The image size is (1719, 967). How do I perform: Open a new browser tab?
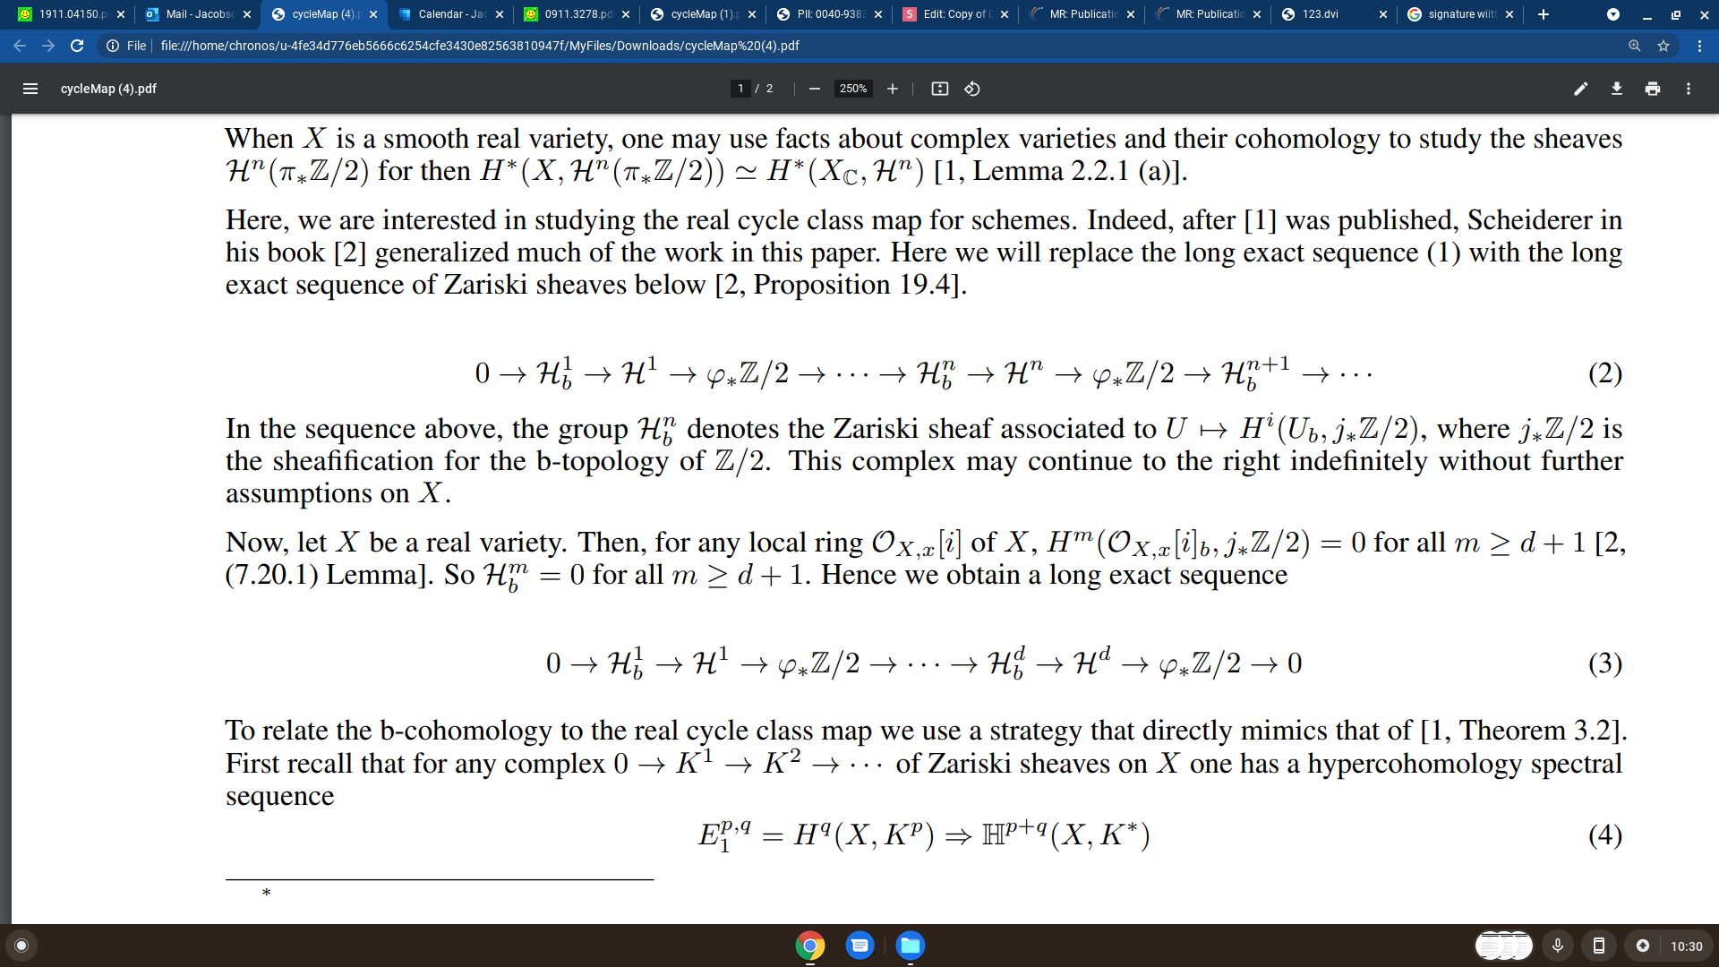(1543, 14)
